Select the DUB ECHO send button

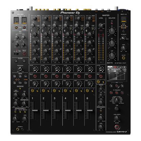[x=15, y=83]
